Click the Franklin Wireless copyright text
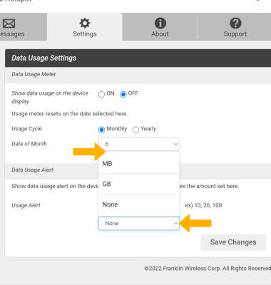The height and width of the screenshot is (285, 271). 208,269
